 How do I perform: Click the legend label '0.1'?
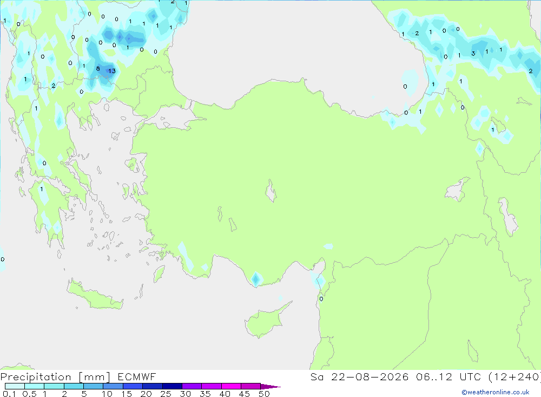(x=9, y=394)
